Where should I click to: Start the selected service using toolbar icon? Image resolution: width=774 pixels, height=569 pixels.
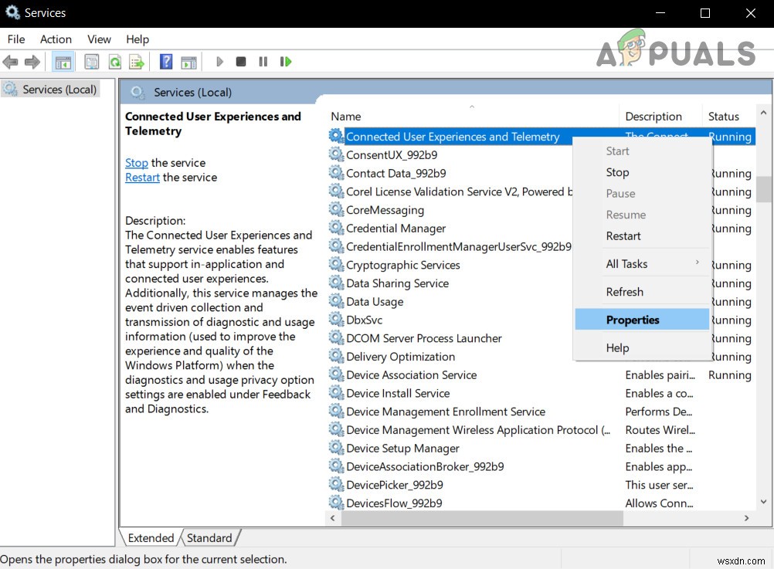[219, 61]
